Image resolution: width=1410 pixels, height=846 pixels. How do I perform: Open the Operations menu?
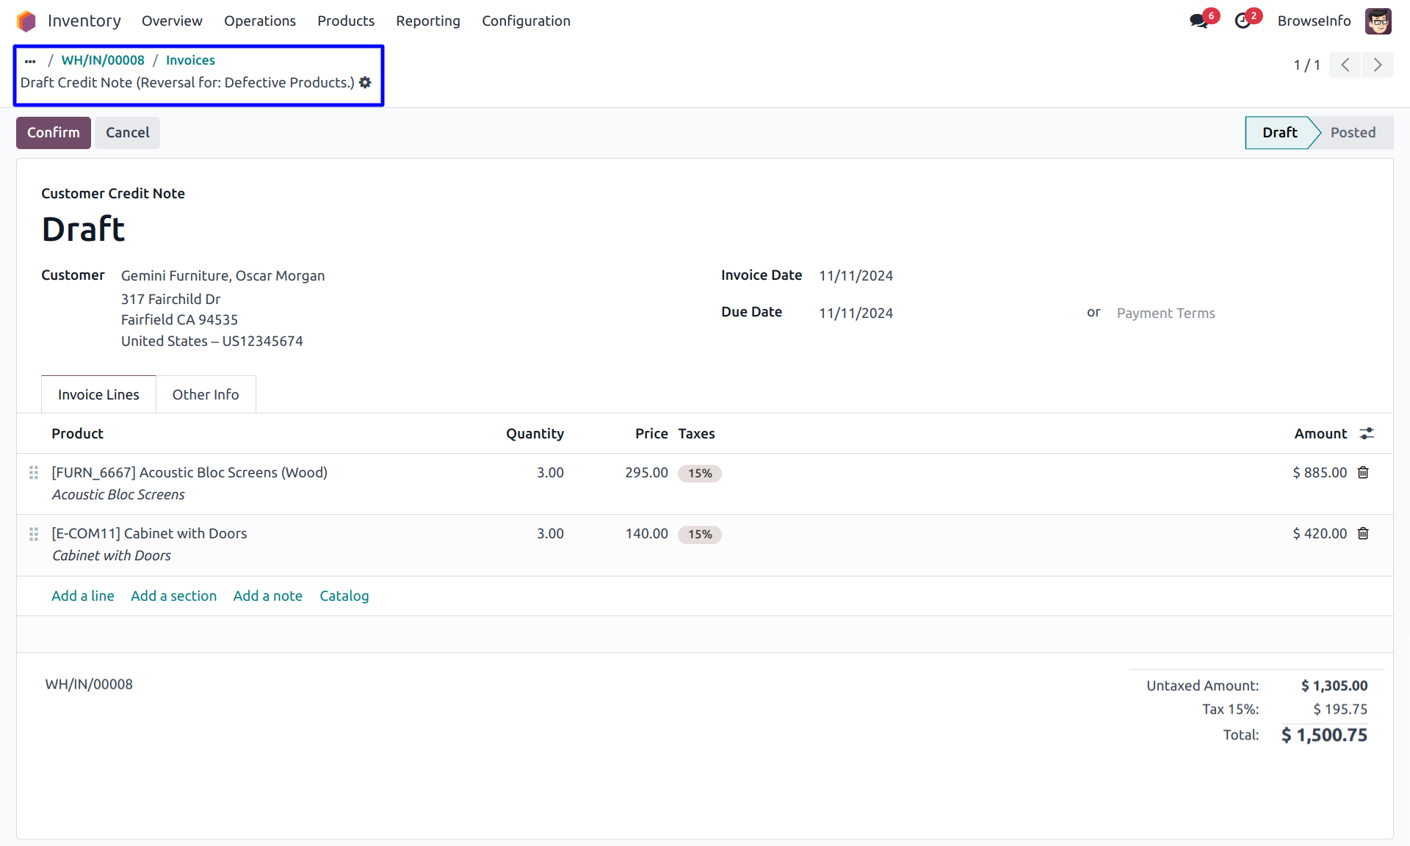point(260,21)
